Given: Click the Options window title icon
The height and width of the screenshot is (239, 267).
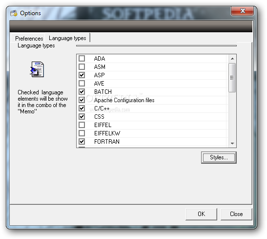Looking at the screenshot, I should (14, 13).
